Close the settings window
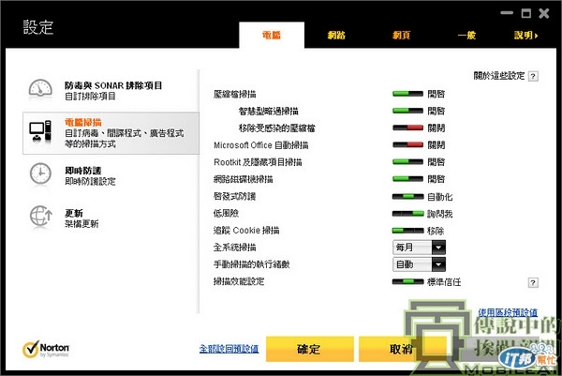 tap(543, 13)
